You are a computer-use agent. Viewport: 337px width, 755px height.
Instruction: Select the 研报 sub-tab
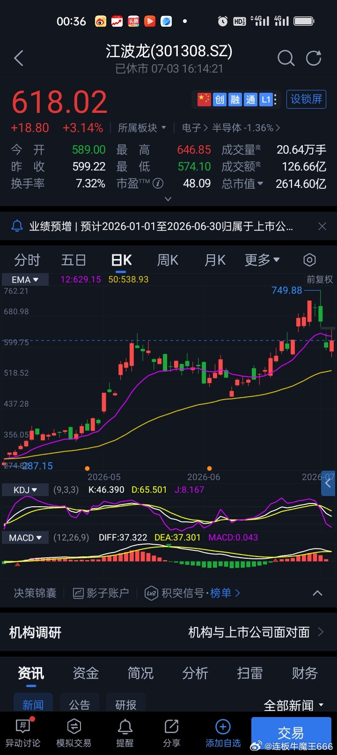(x=126, y=703)
